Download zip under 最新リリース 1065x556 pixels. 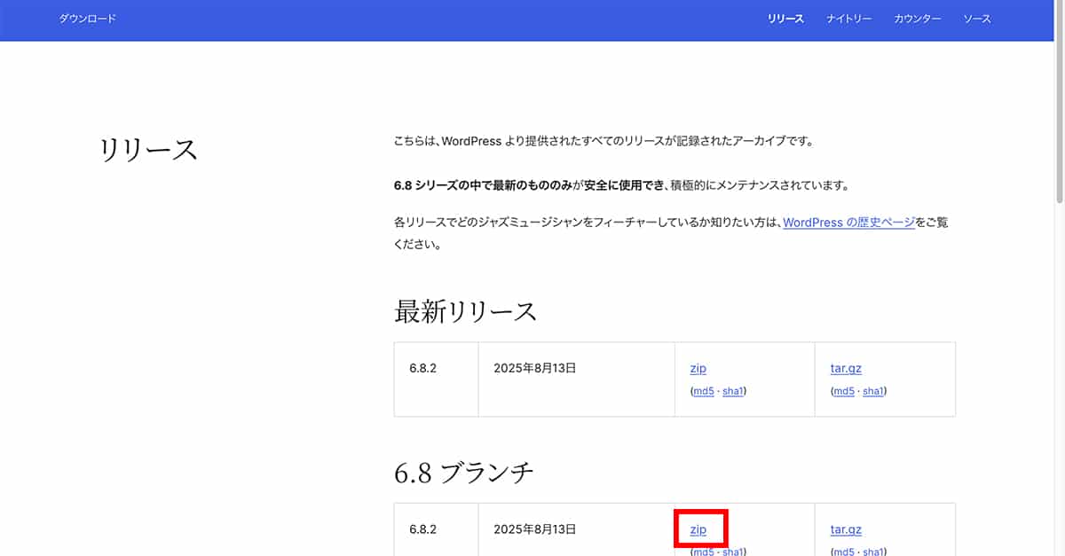[698, 368]
